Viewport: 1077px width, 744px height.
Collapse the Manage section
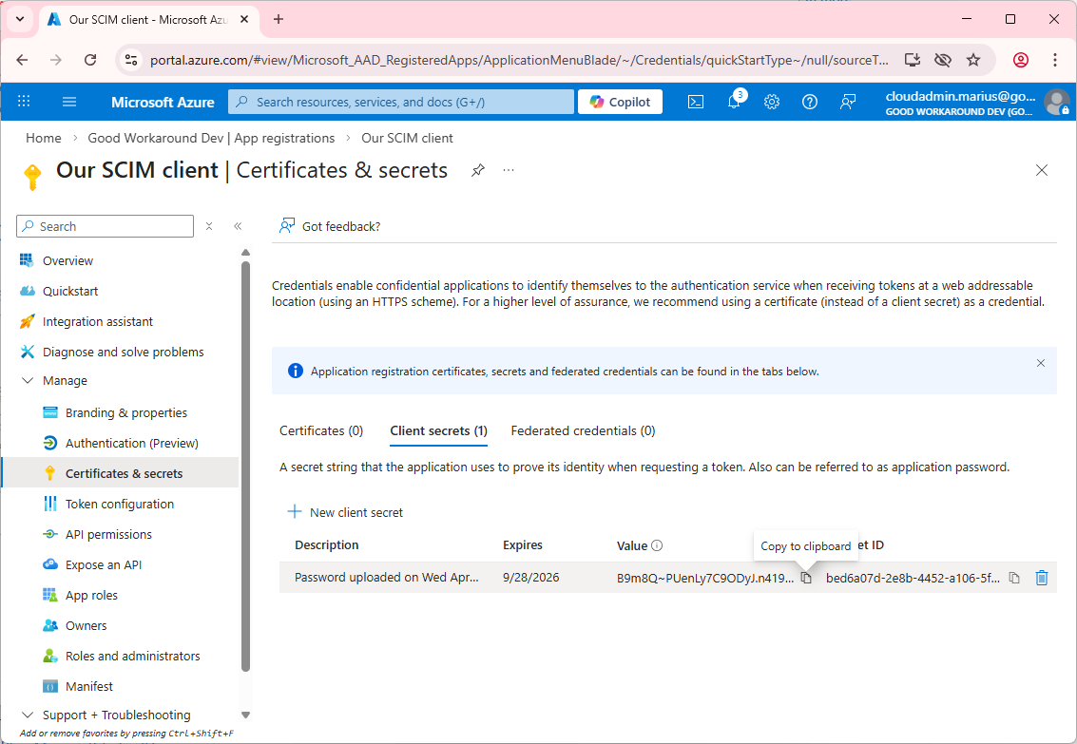click(x=27, y=381)
